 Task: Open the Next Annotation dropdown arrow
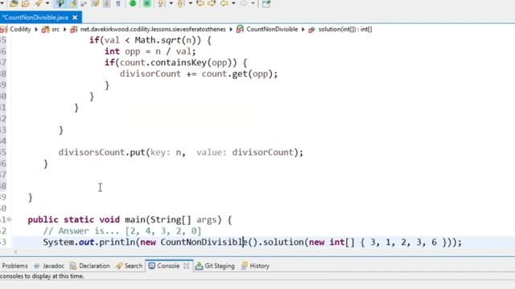[x=171, y=3]
